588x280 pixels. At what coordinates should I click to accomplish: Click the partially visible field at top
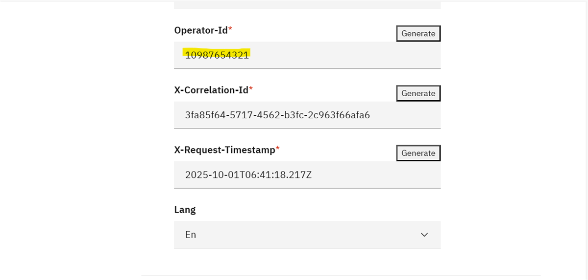(x=307, y=4)
